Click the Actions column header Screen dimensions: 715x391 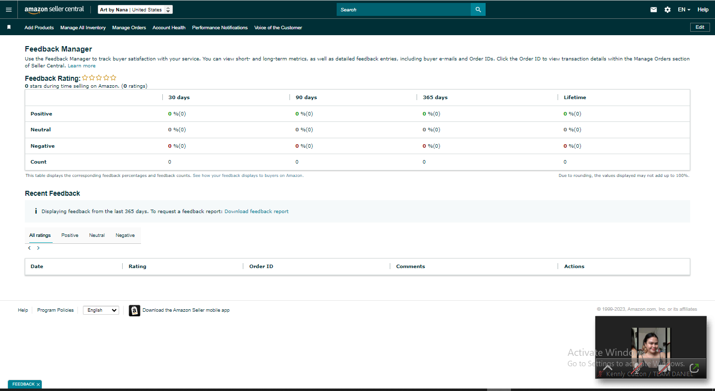tap(574, 267)
